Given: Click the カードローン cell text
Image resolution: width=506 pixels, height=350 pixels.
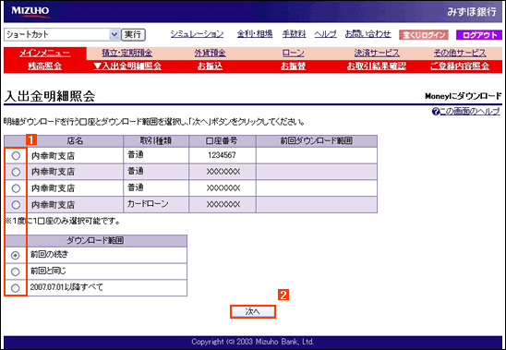Looking at the screenshot, I should click(148, 204).
